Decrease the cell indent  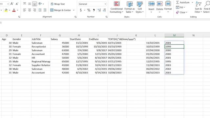(40, 10)
